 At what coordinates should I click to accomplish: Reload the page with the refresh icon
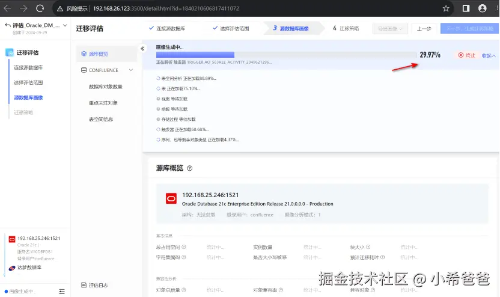click(40, 8)
